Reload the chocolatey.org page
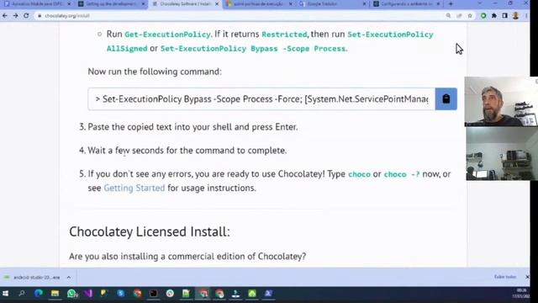The width and height of the screenshot is (538, 303). tap(26, 16)
